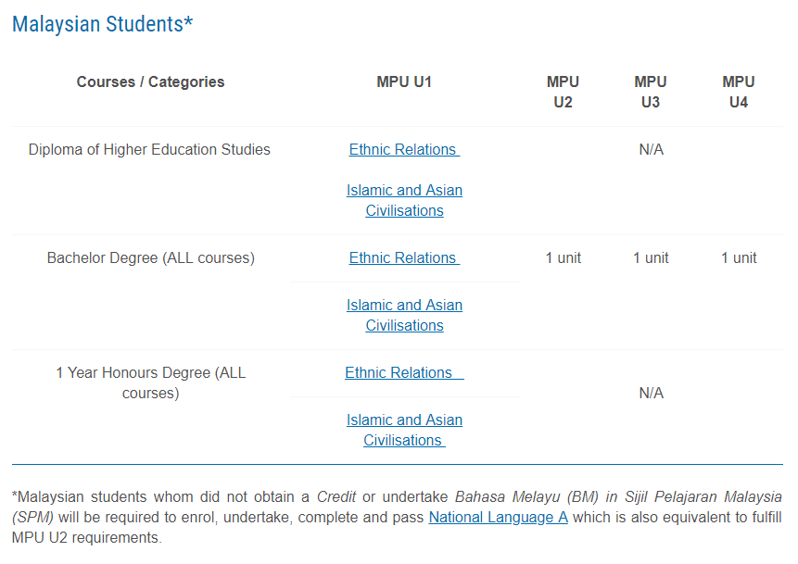Select 1 Year Honours Degree row label
Viewport: 798px width, 564px height.
click(x=151, y=383)
